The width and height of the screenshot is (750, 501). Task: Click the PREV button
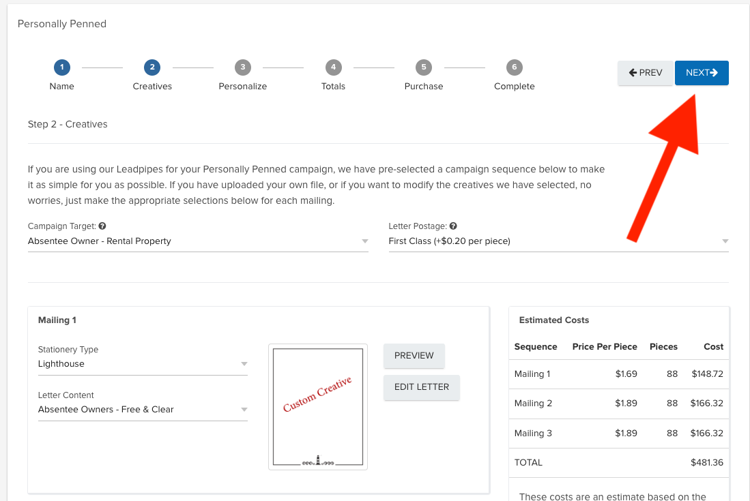point(646,73)
